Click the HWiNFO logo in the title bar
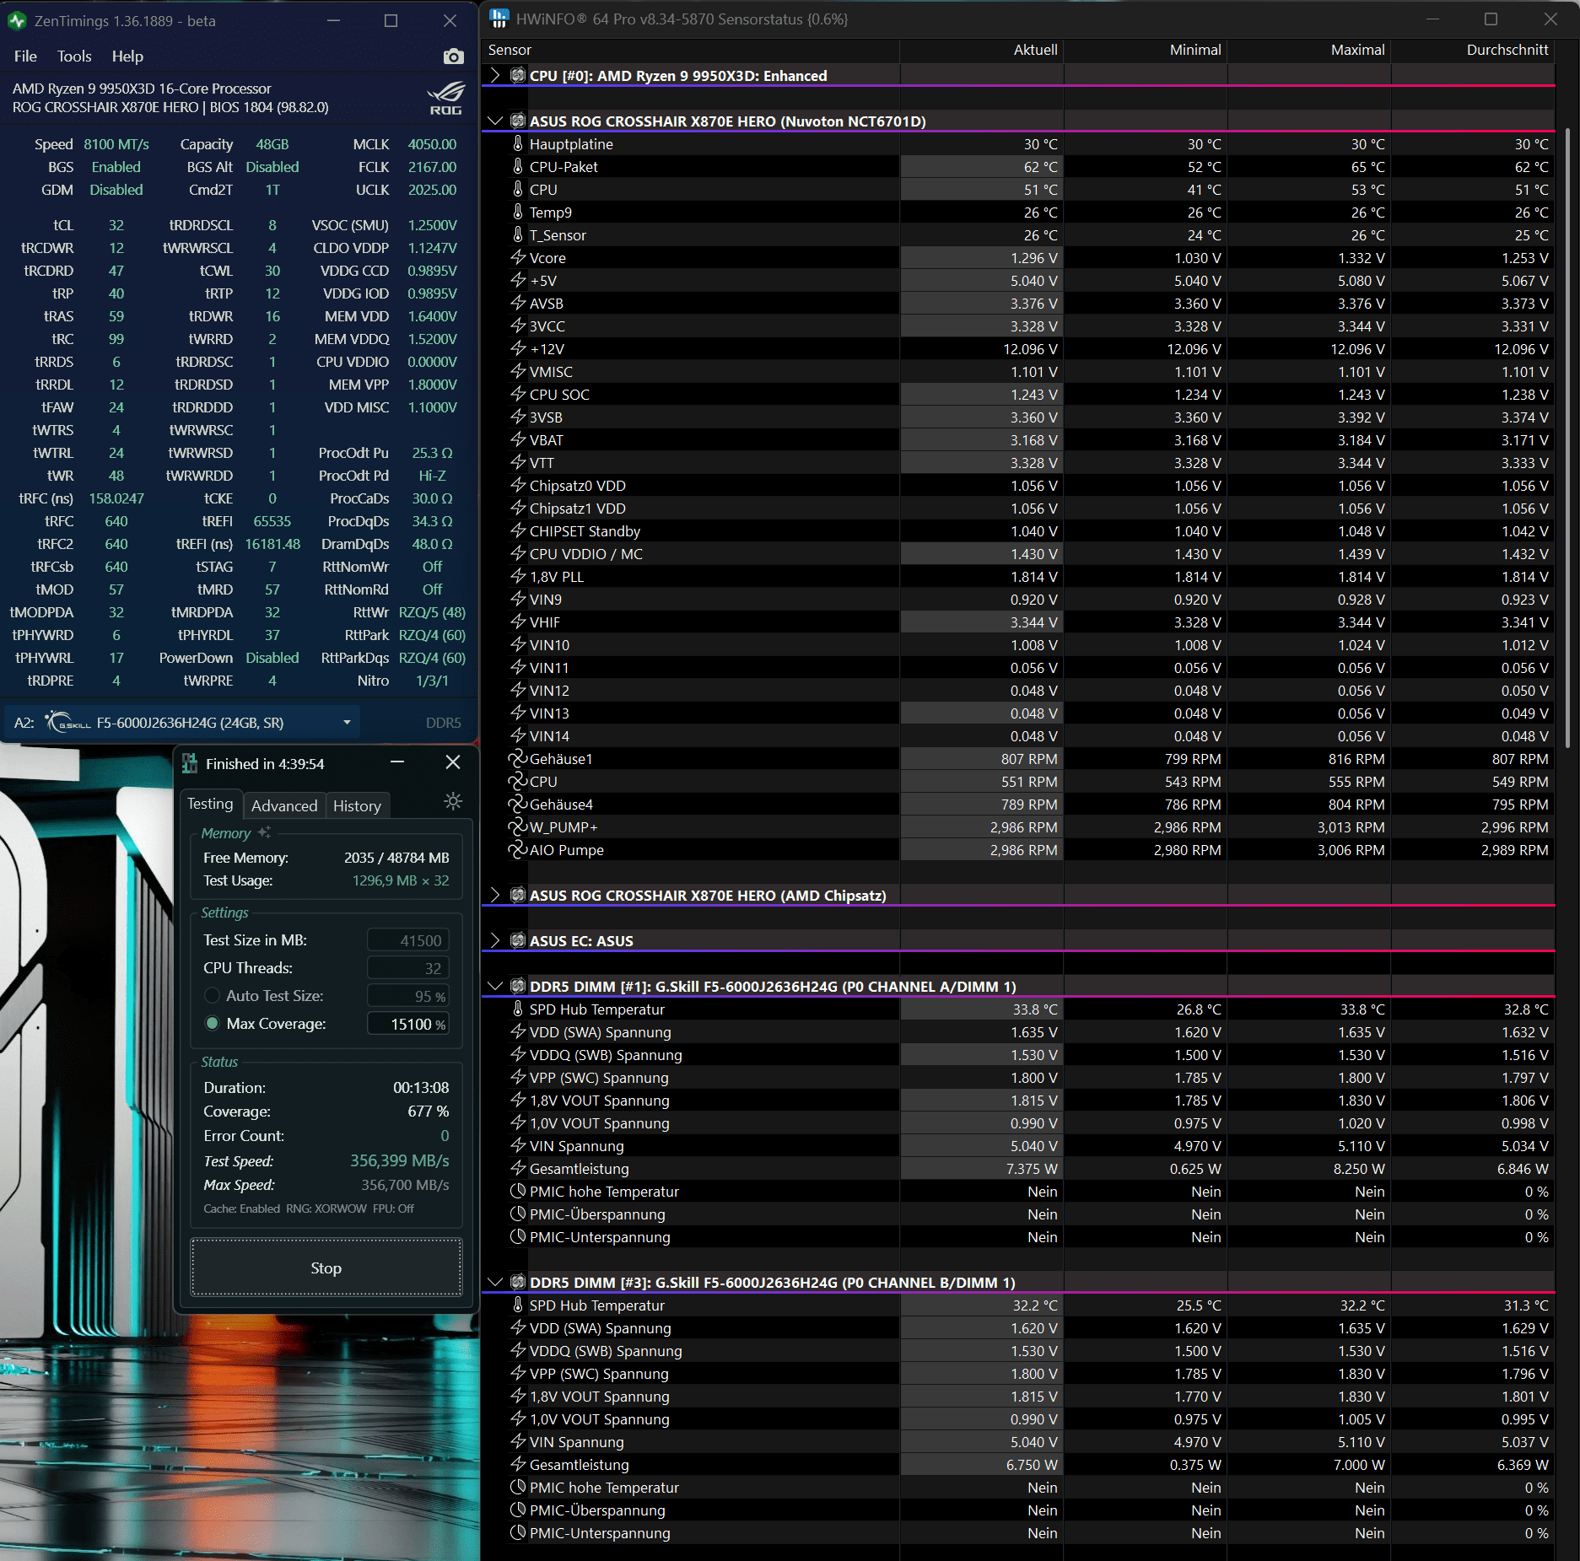The image size is (1580, 1561). tap(499, 19)
